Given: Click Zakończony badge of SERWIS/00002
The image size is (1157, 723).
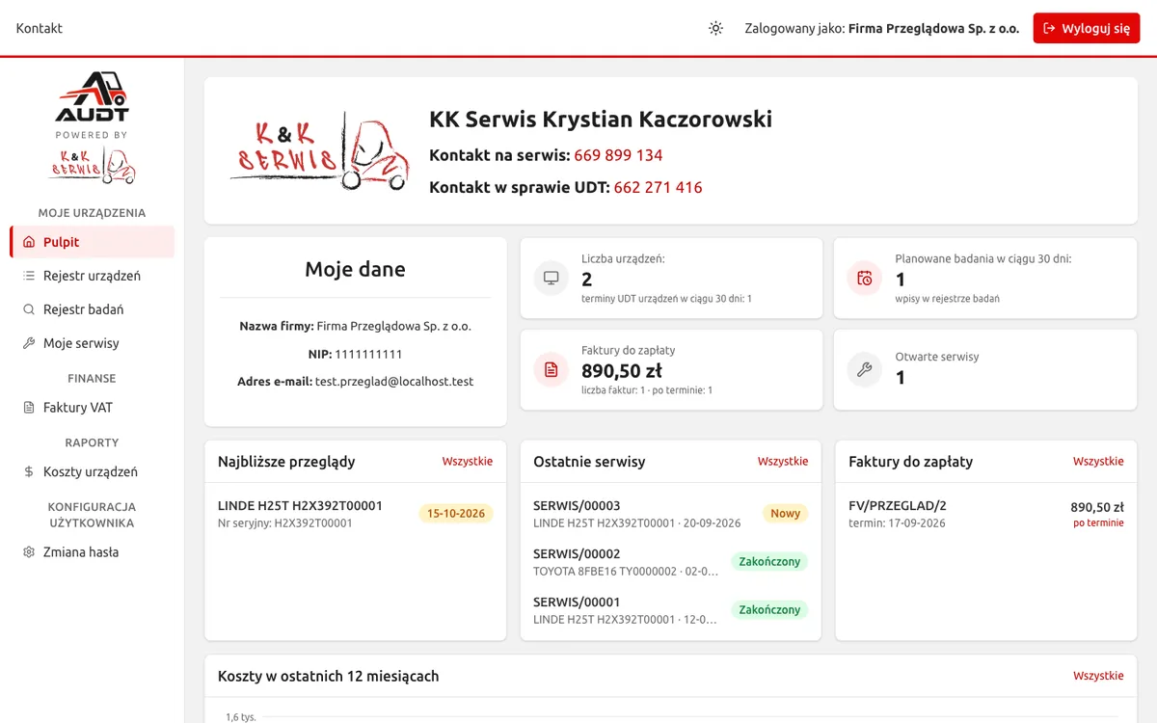Looking at the screenshot, I should 769,562.
